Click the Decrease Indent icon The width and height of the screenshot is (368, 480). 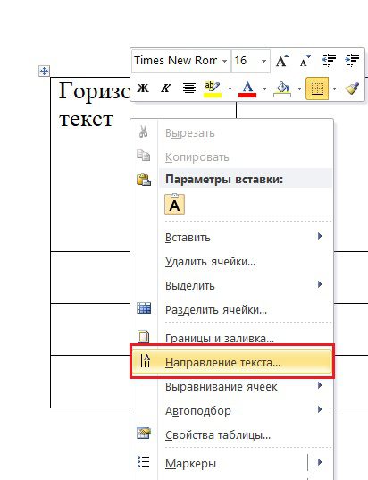(329, 61)
